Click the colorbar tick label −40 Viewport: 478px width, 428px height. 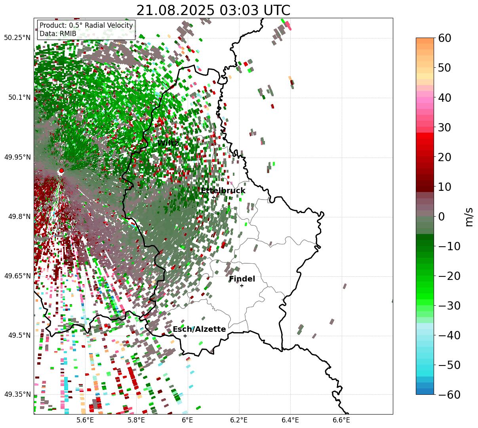pyautogui.click(x=449, y=335)
